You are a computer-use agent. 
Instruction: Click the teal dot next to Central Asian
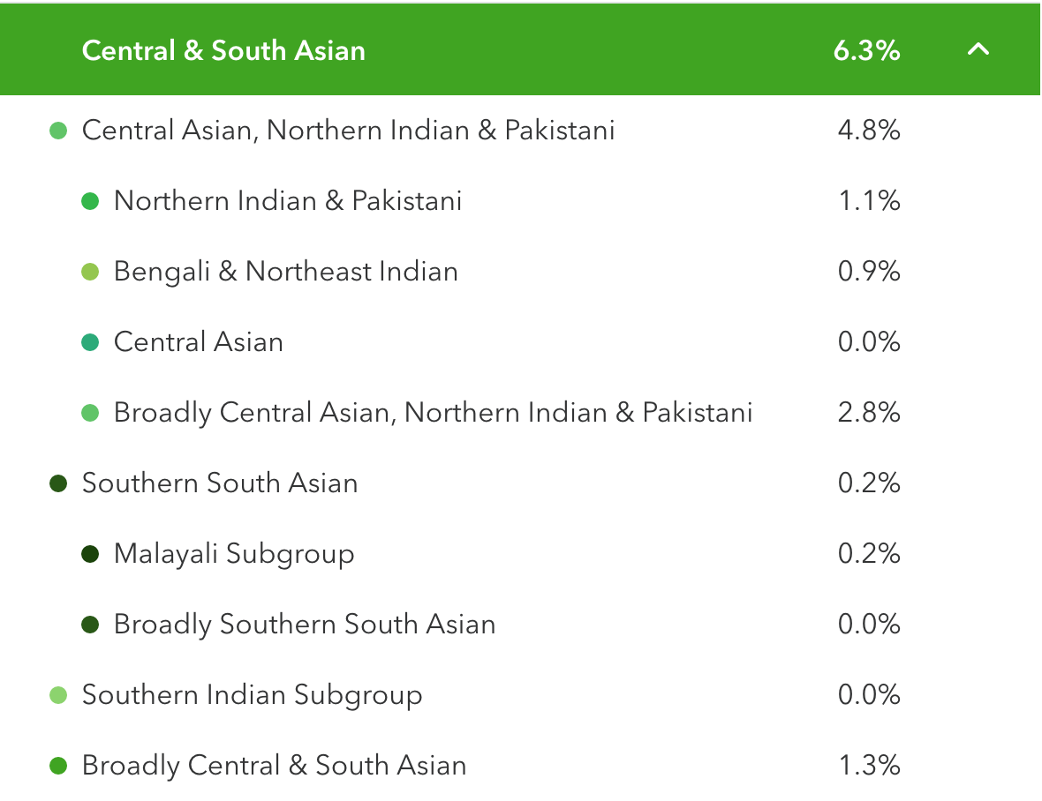[90, 342]
